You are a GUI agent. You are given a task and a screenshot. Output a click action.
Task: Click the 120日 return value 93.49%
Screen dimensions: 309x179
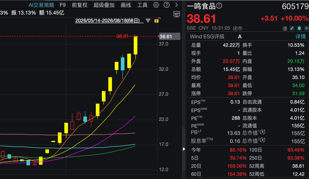(296, 150)
